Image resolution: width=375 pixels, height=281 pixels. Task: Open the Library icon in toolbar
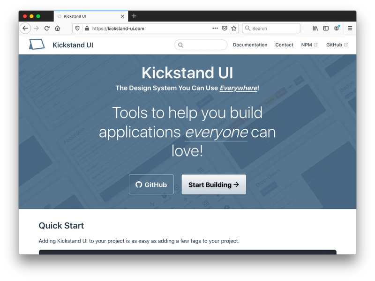[315, 29]
